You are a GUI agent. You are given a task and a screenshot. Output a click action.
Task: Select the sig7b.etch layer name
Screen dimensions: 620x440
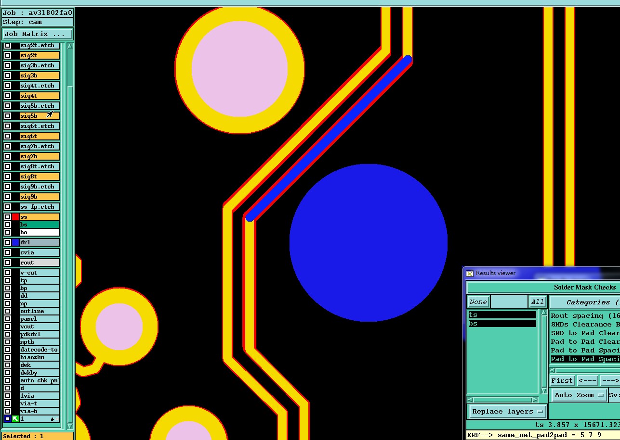(x=40, y=146)
